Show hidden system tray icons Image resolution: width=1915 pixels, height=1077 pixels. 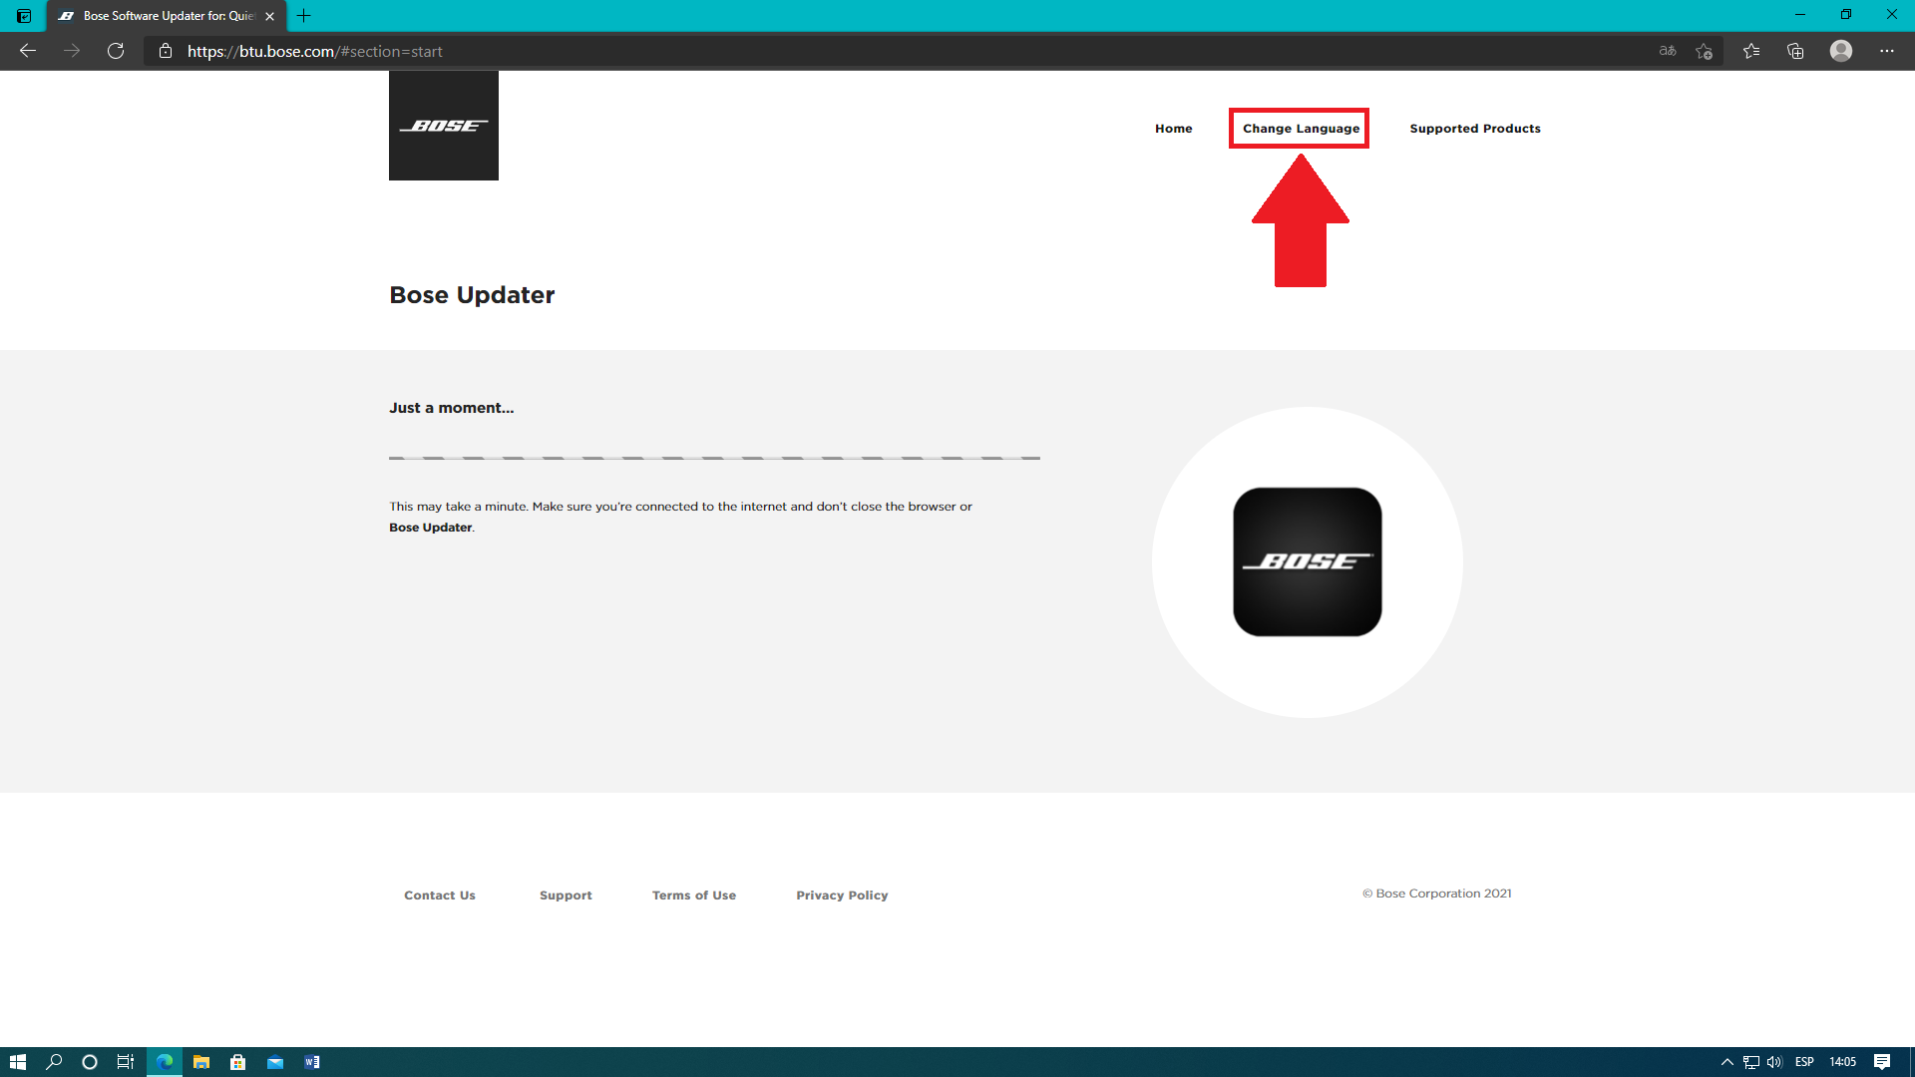(x=1726, y=1062)
